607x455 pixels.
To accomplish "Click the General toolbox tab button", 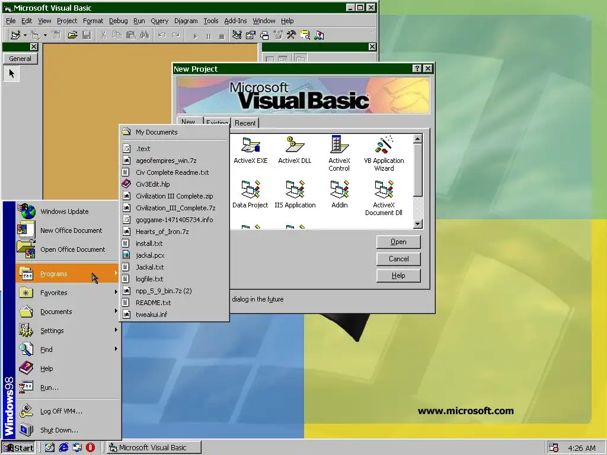I will pos(20,59).
